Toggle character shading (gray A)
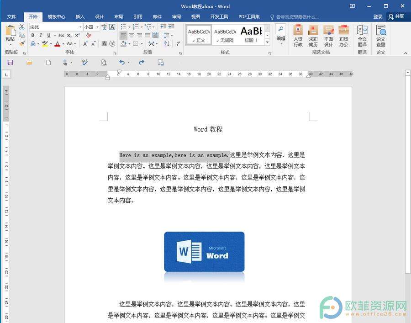 (x=104, y=43)
